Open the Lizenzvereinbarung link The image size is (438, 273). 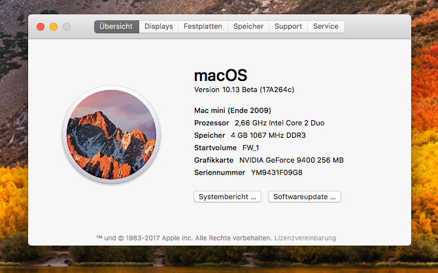point(305,238)
